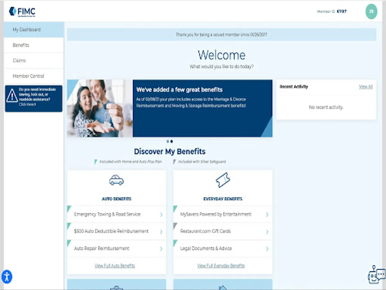
Task: Open Legal Documents & Advice text
Action: [206, 248]
